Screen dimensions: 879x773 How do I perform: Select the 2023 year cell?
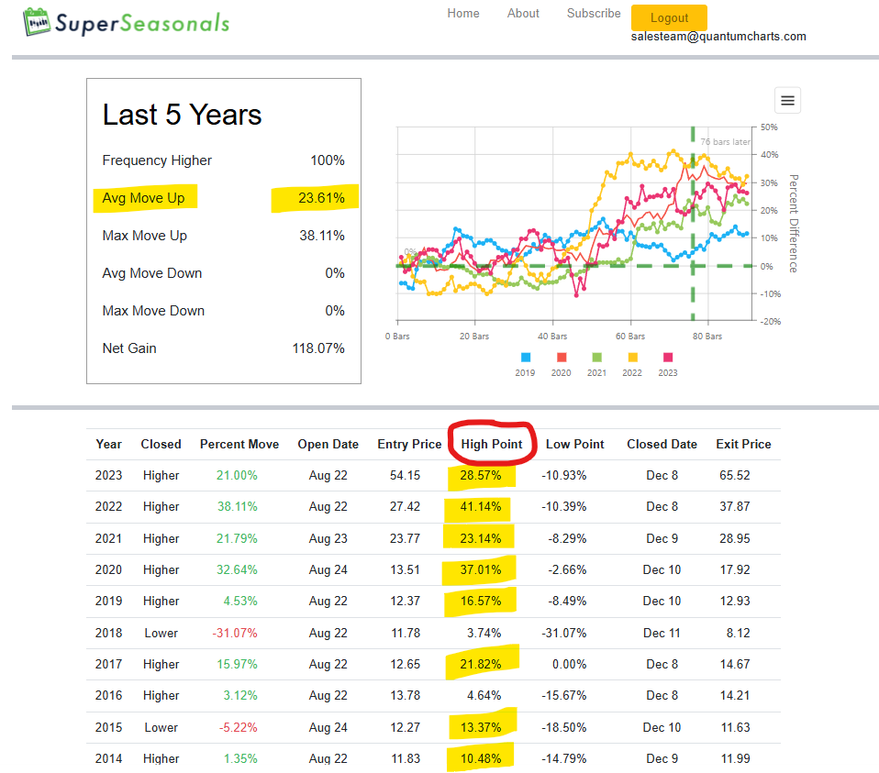(x=109, y=476)
